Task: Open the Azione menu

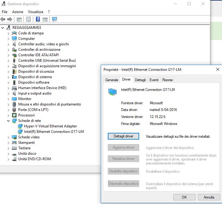Action: 18,12
